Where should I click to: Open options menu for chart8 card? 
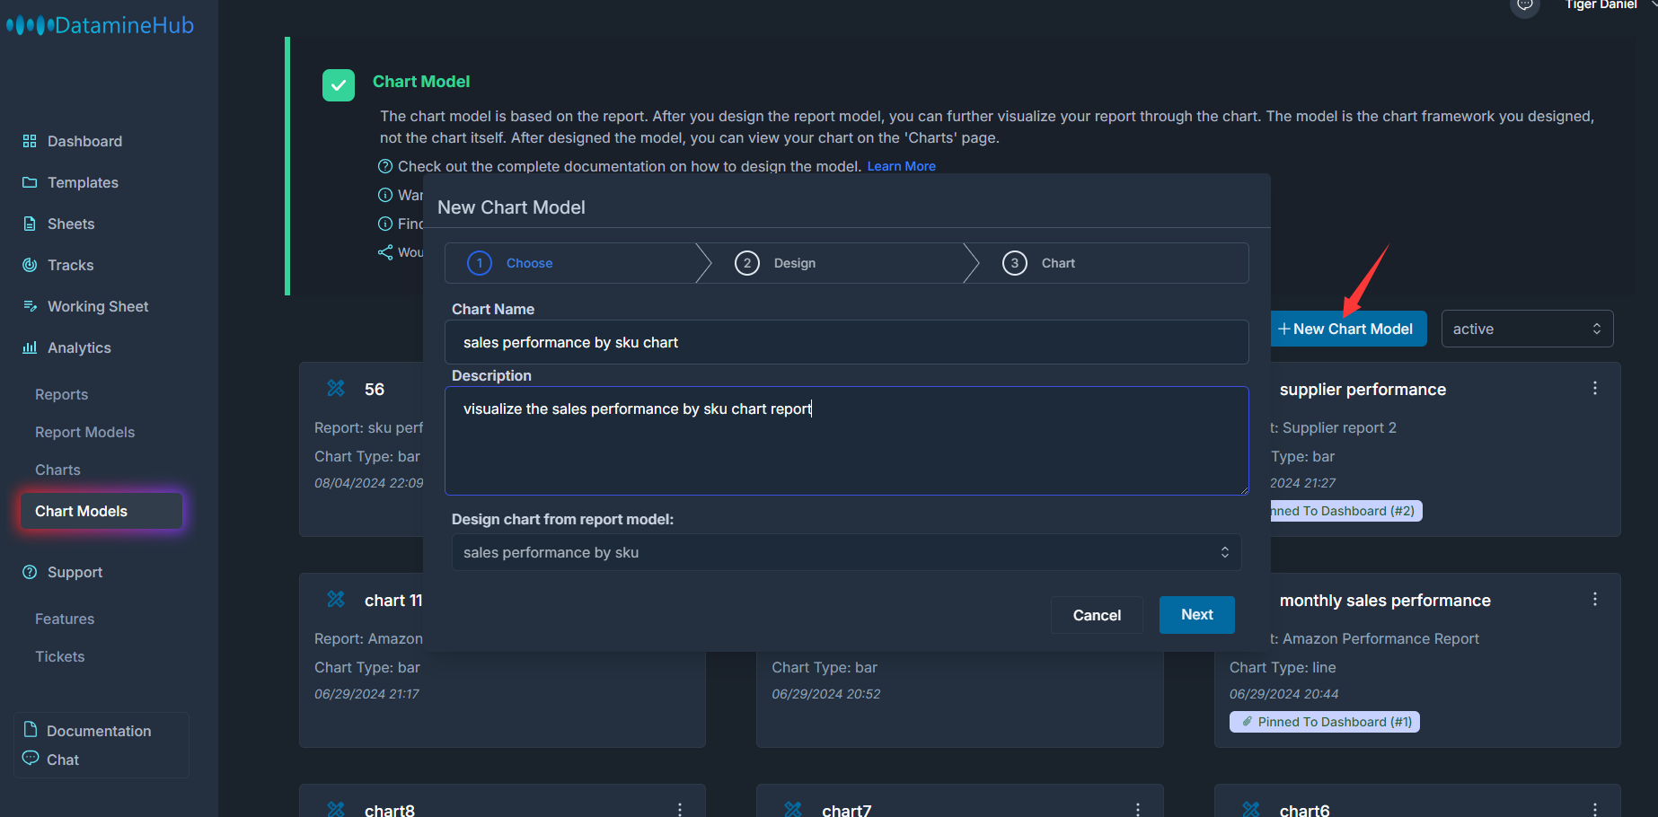680,809
